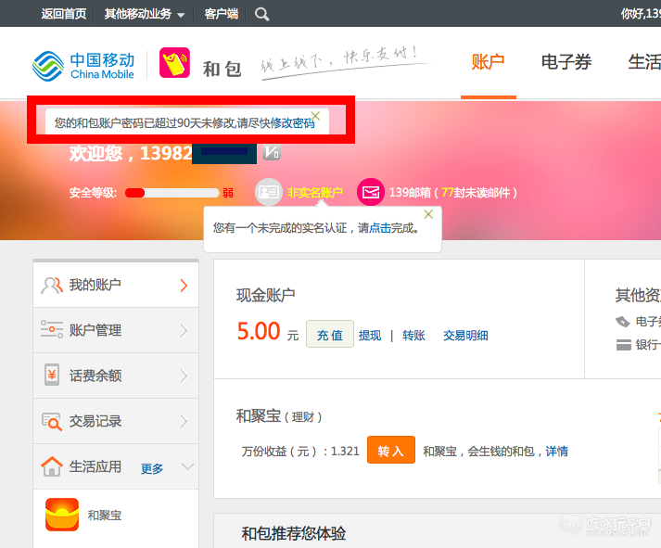
Task: Expand 账户管理 chevron arrow
Action: (184, 330)
